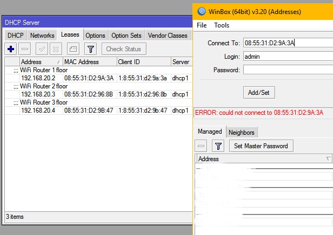Click dhcp1 server cell for 192.168.20.3
This screenshot has width=333, height=235.
click(x=181, y=94)
